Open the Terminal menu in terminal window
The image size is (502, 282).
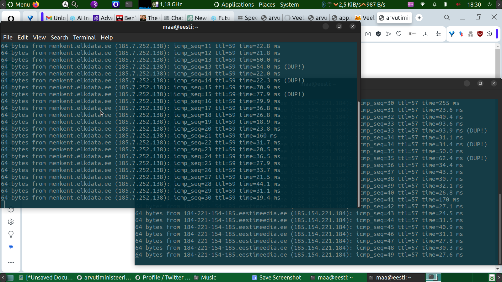coord(84,37)
